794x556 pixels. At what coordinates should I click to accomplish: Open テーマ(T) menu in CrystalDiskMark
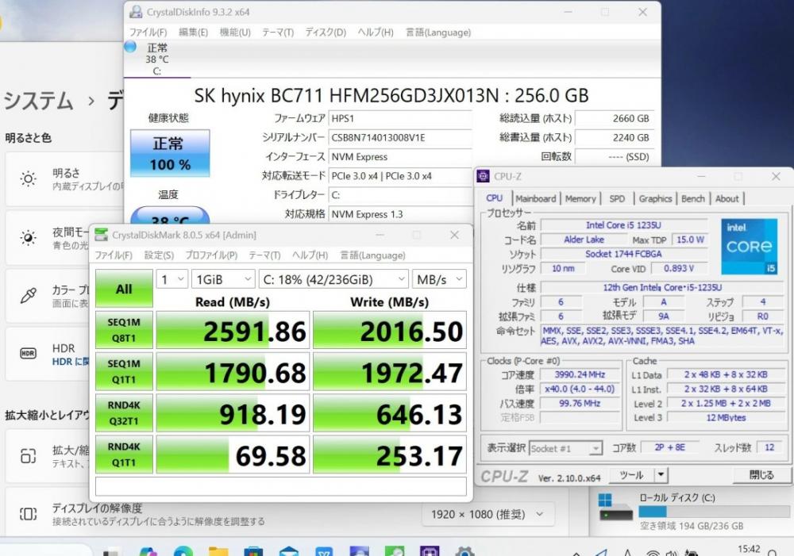click(x=264, y=255)
